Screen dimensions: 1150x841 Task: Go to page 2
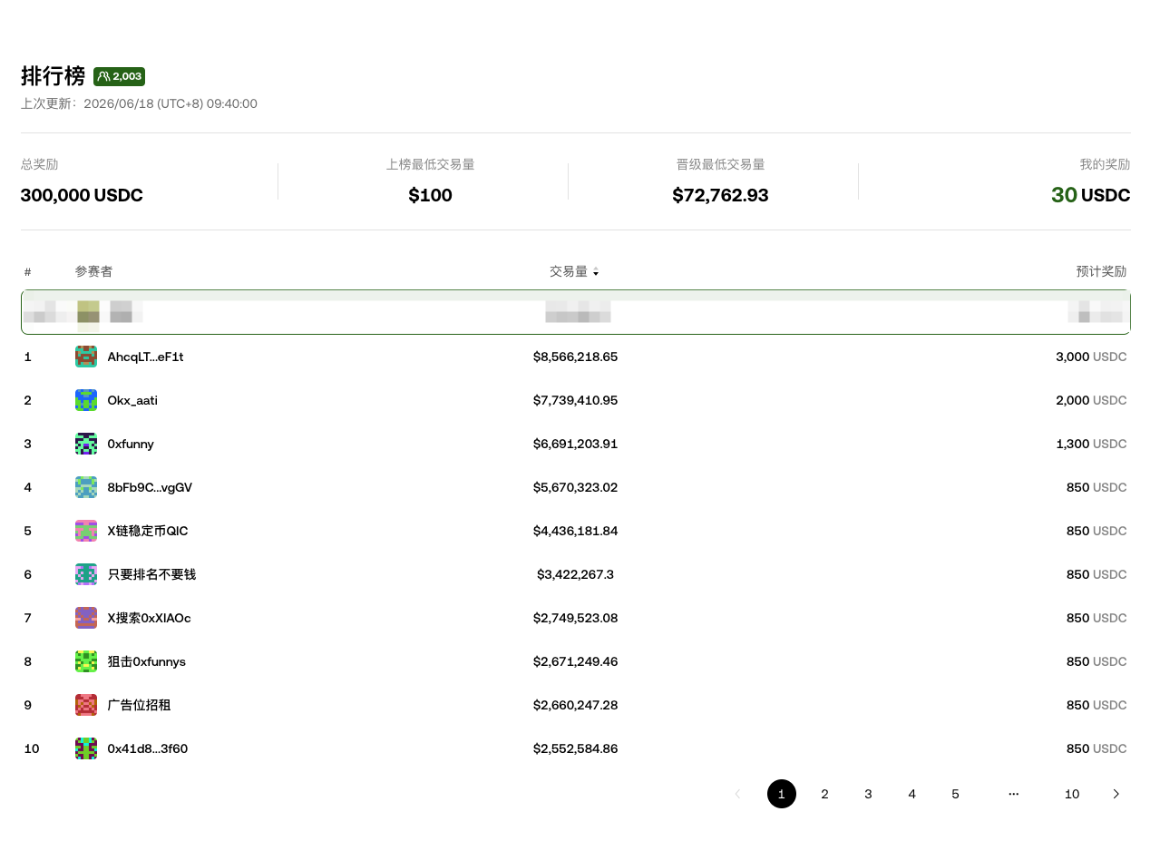824,794
